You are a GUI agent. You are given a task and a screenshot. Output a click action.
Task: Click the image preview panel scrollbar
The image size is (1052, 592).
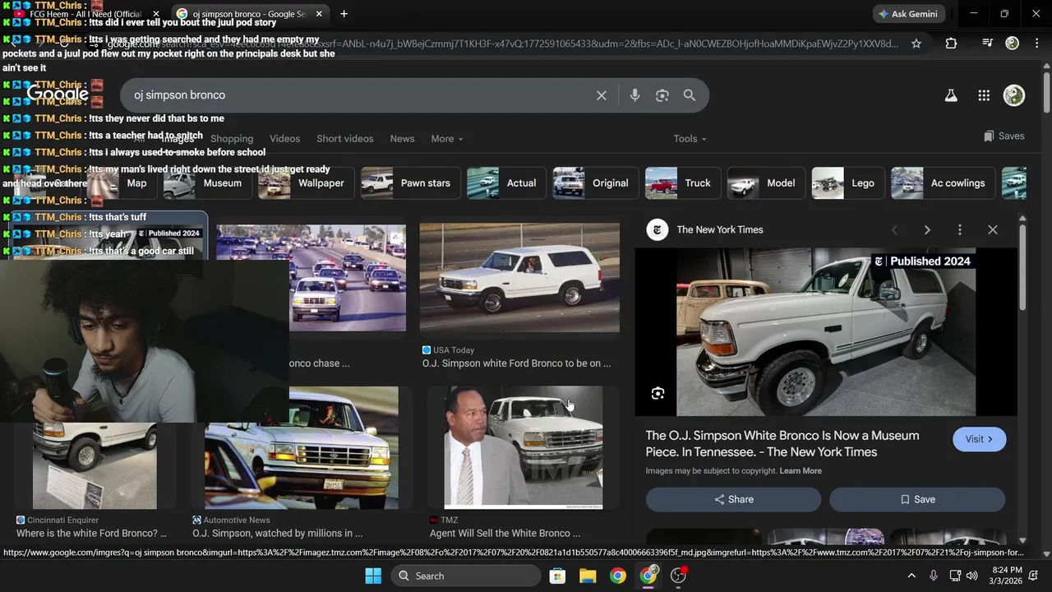tap(1023, 269)
